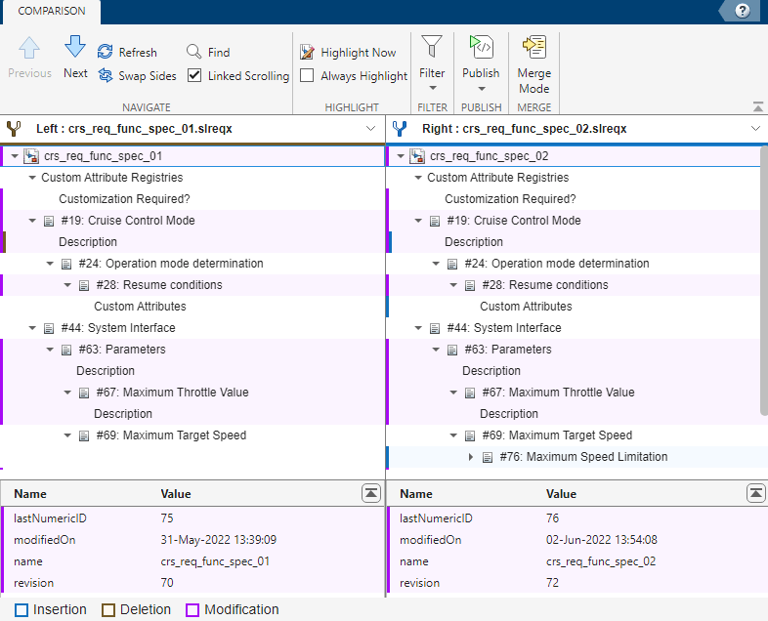Screen dimensions: 768x621
Task: Collapse the left properties panel with arrow button
Action: (370, 493)
